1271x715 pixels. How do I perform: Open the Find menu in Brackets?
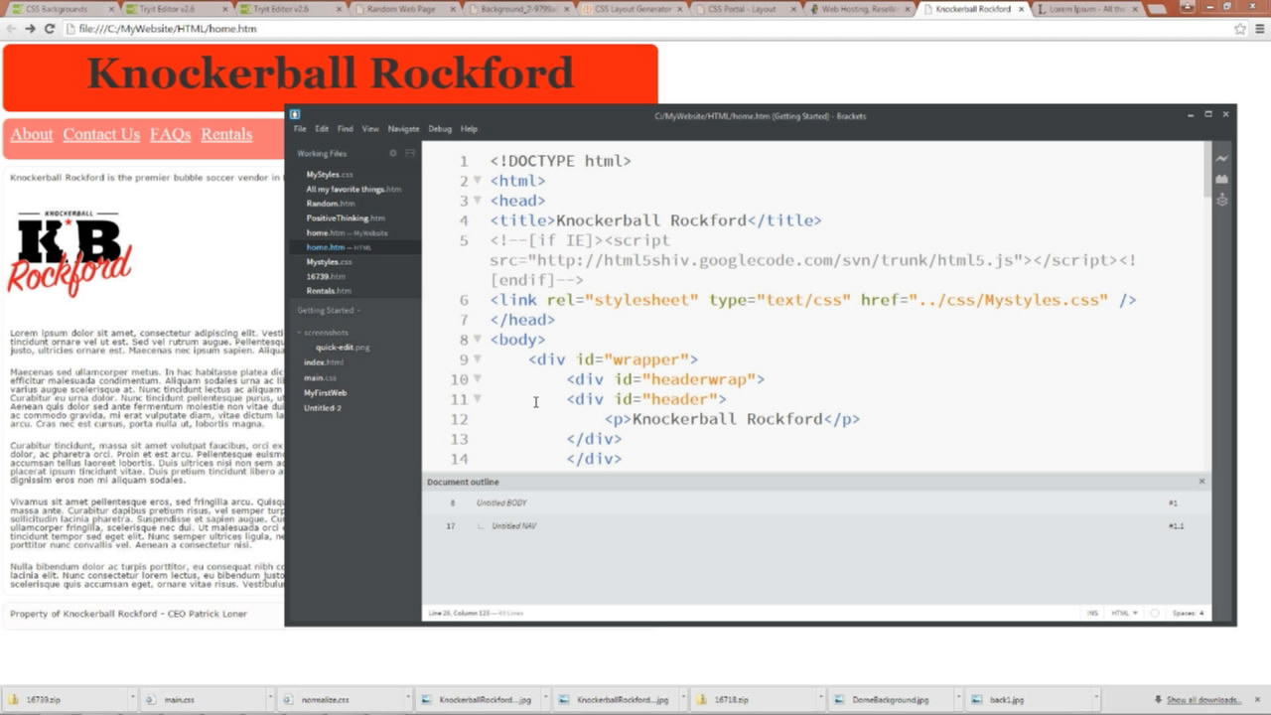[345, 129]
